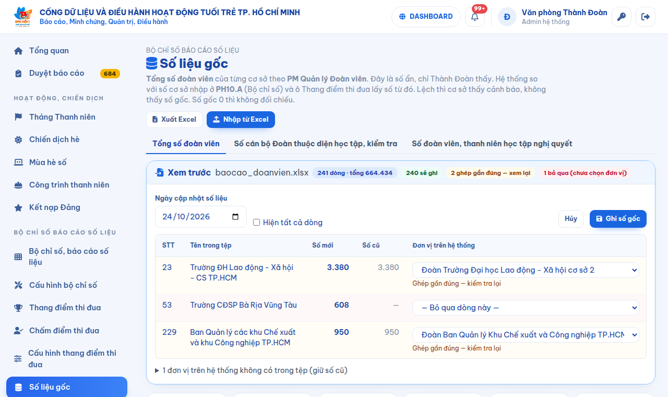Click clipboard icon beside Duyệt báo cáo
The width and height of the screenshot is (668, 397).
coord(18,73)
